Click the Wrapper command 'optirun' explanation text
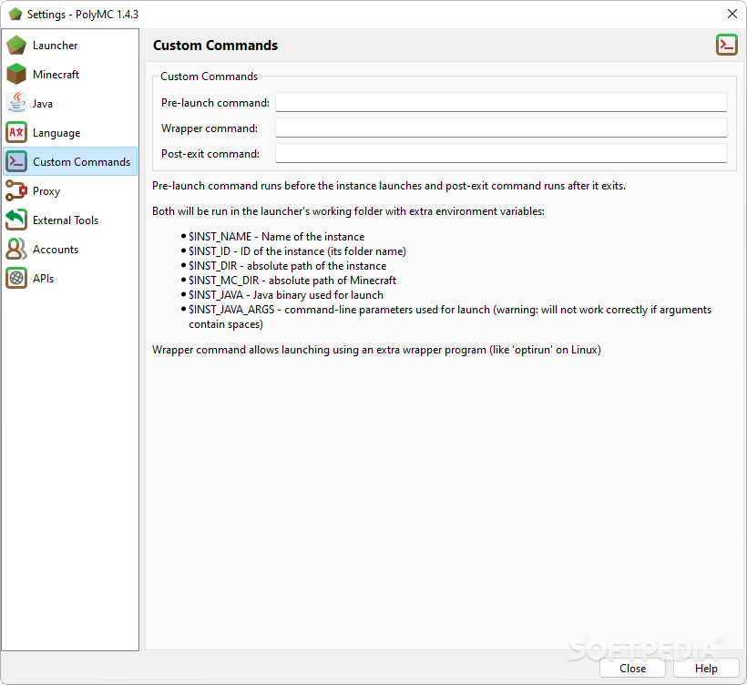 pos(376,350)
